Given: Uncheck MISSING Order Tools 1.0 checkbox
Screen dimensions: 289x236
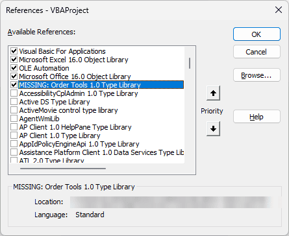Looking at the screenshot, I should (x=14, y=85).
